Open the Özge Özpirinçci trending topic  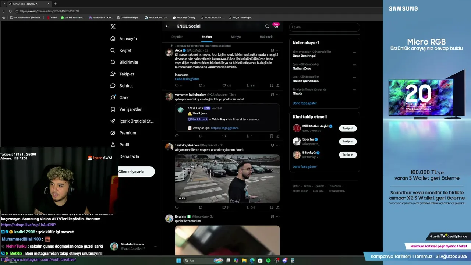pos(304,56)
